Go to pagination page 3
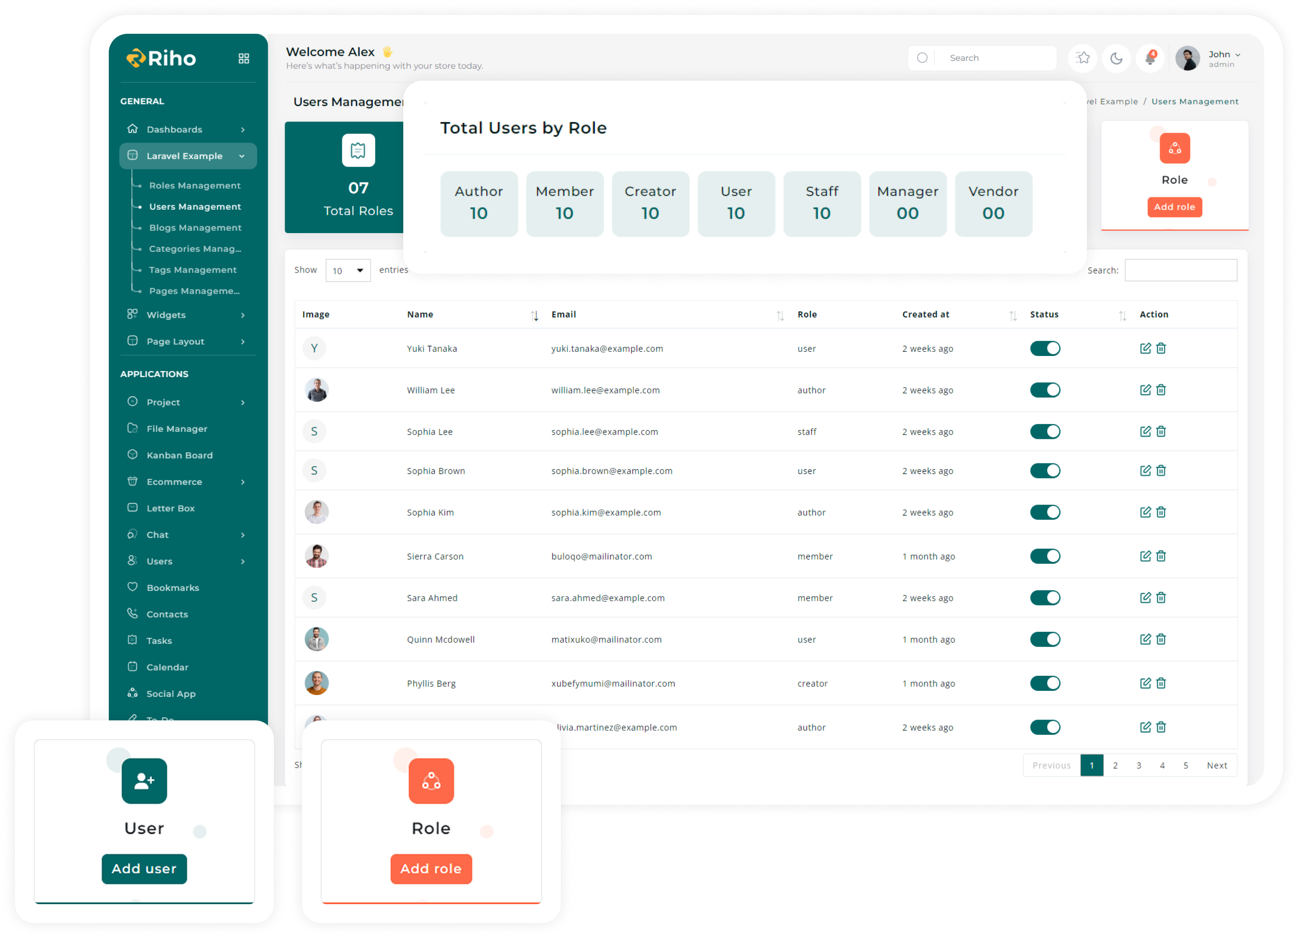This screenshot has height=938, width=1298. tap(1138, 765)
